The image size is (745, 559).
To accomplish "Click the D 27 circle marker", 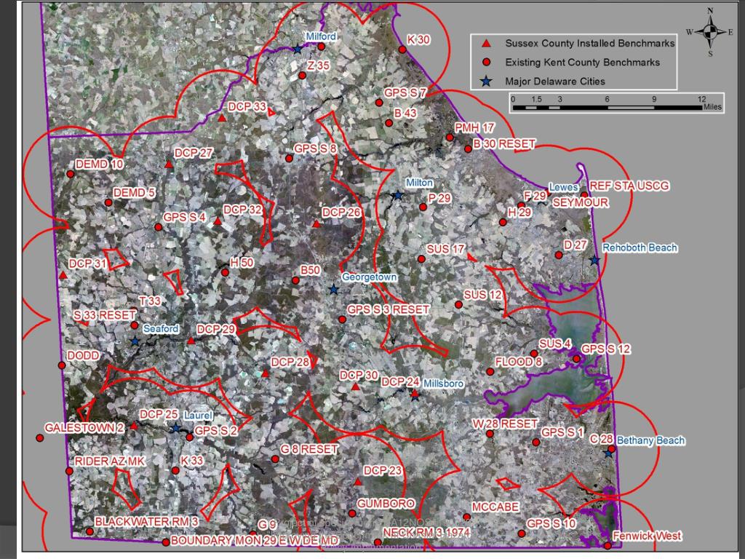I will tap(559, 255).
